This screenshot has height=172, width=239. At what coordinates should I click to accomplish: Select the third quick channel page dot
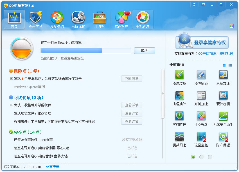210,157
